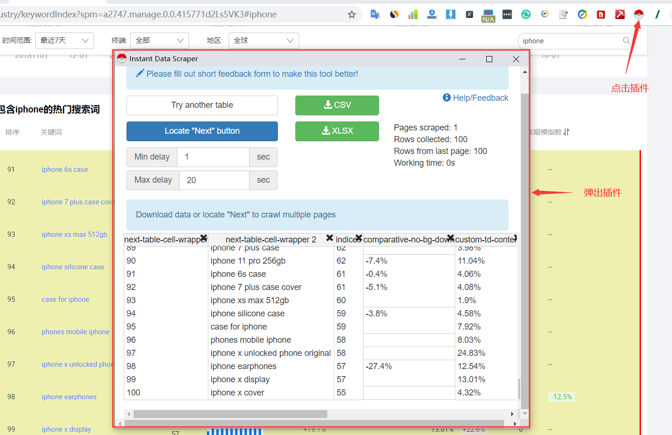
Task: Remove the "next-table-cell-wrapper 2" column
Action: pos(330,238)
